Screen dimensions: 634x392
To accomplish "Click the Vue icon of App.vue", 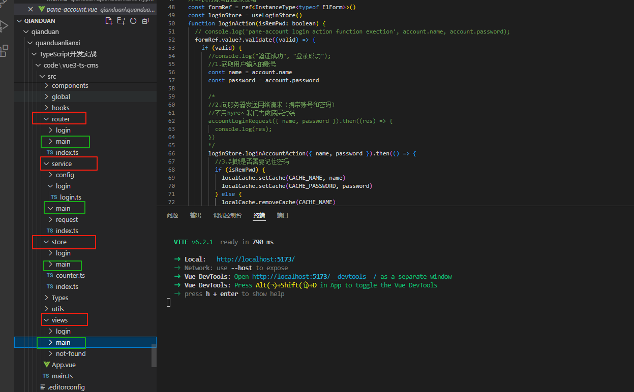I will point(47,365).
